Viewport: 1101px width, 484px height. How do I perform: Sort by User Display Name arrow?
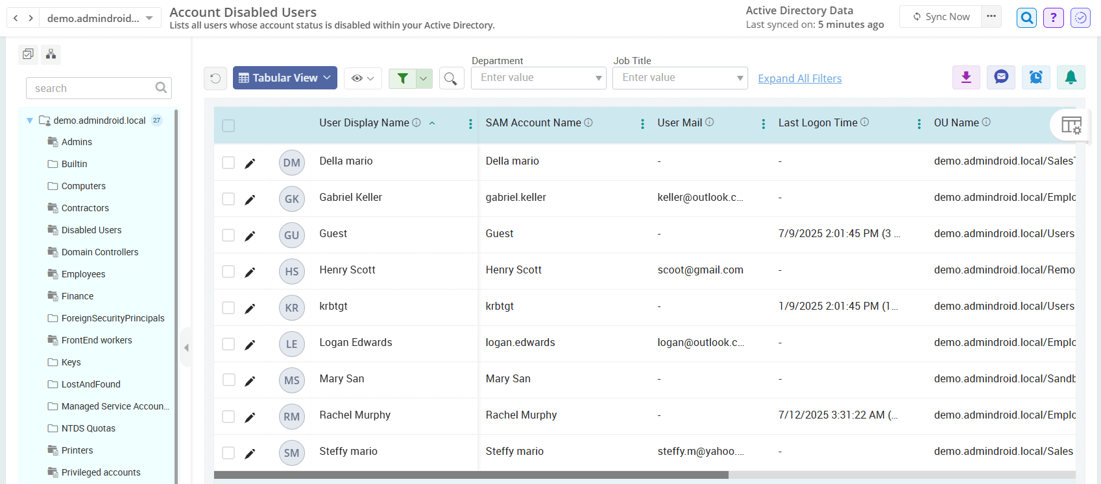point(432,123)
